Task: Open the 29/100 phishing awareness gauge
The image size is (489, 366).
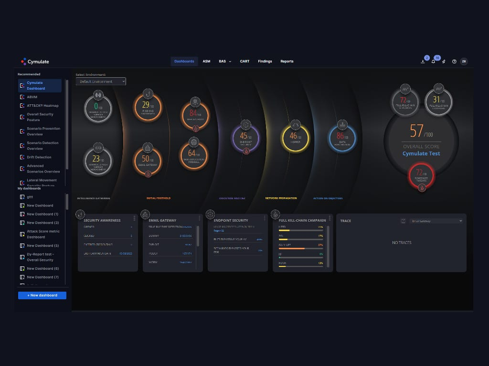Action: (x=148, y=107)
